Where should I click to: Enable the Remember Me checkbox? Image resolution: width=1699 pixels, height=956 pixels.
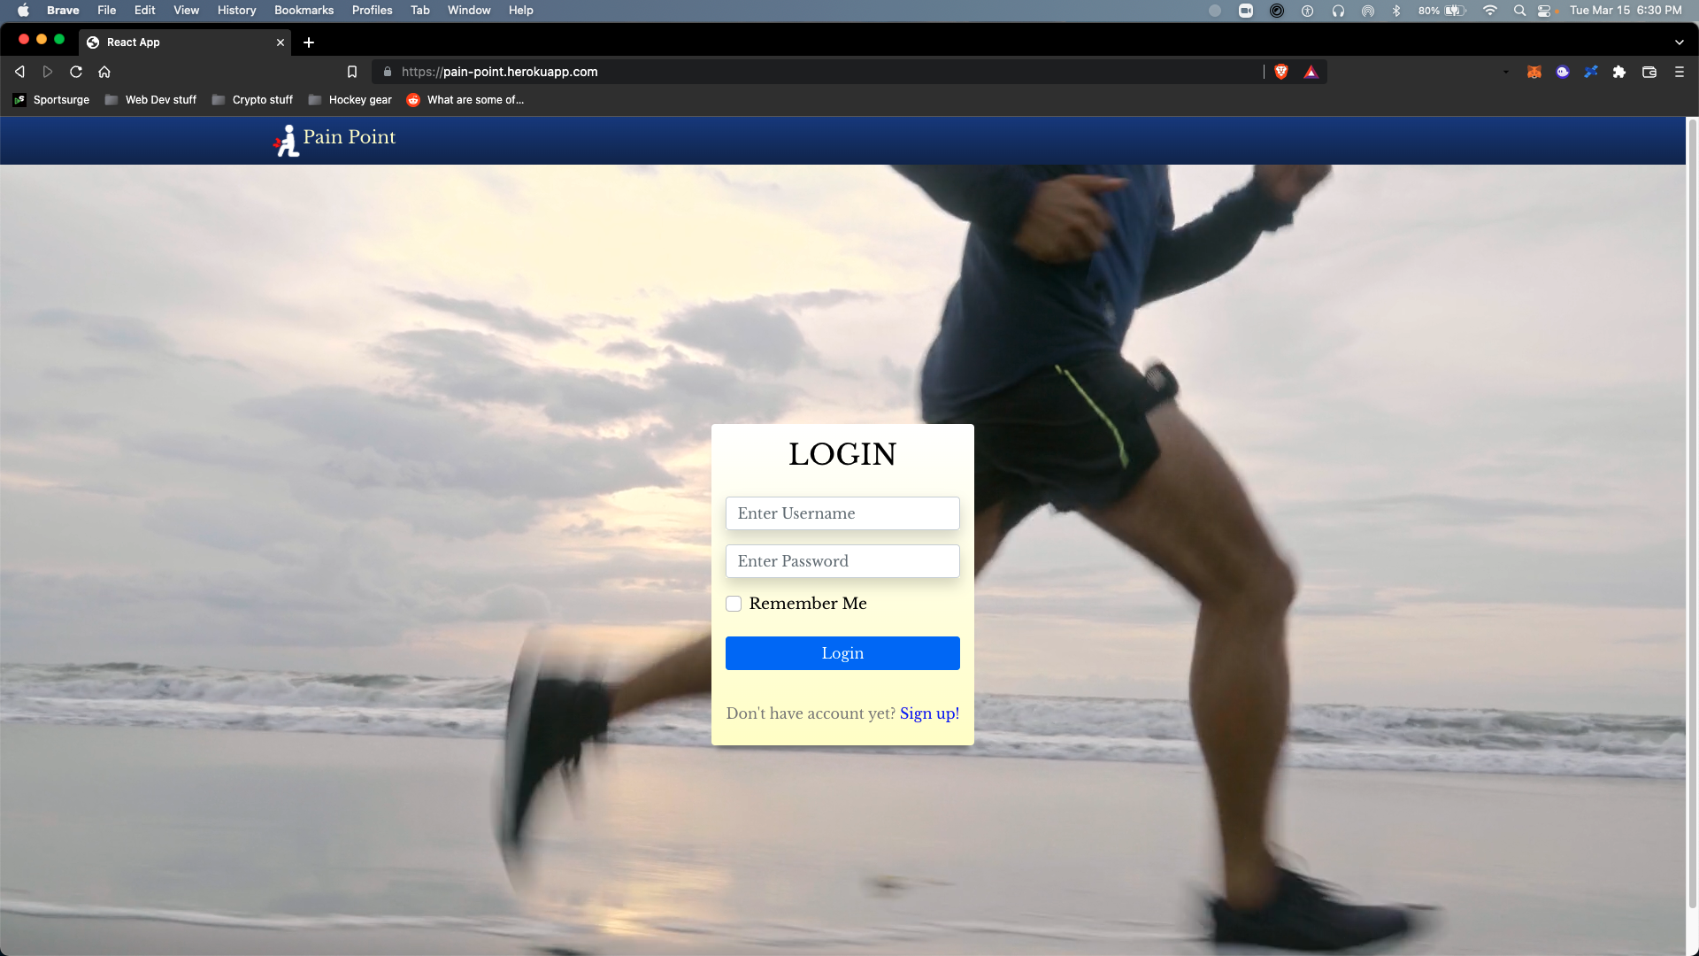[734, 604]
